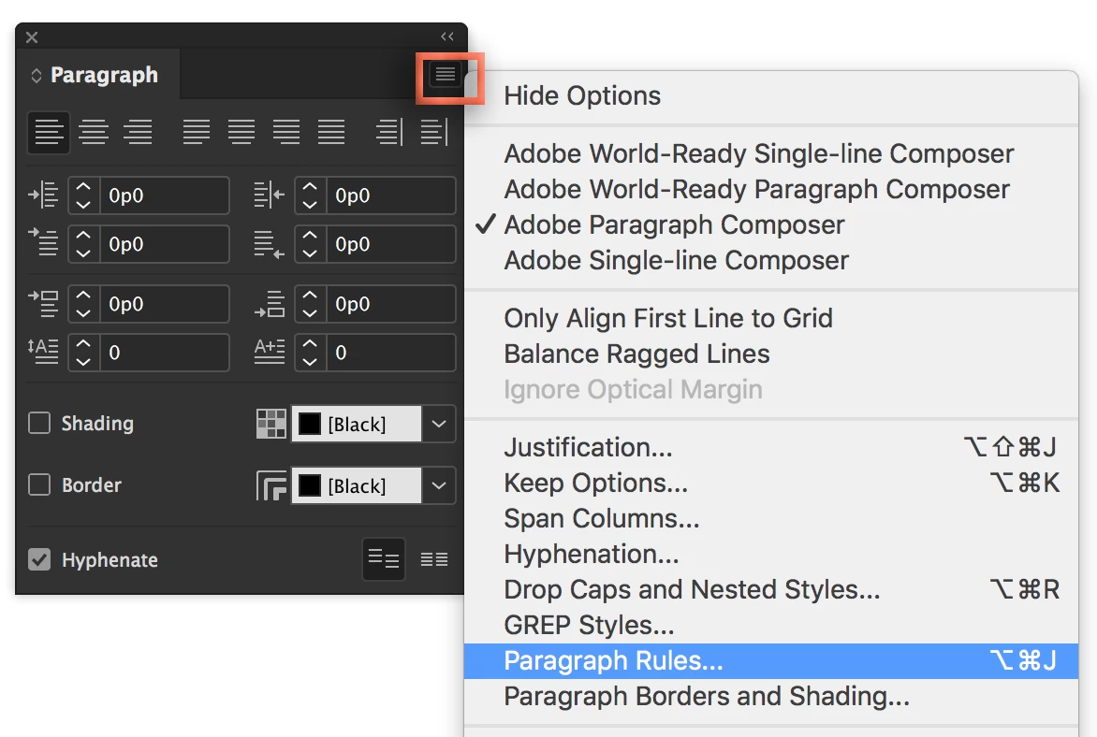
Task: Click the First Line Indent stepper arrows
Action: pos(83,244)
